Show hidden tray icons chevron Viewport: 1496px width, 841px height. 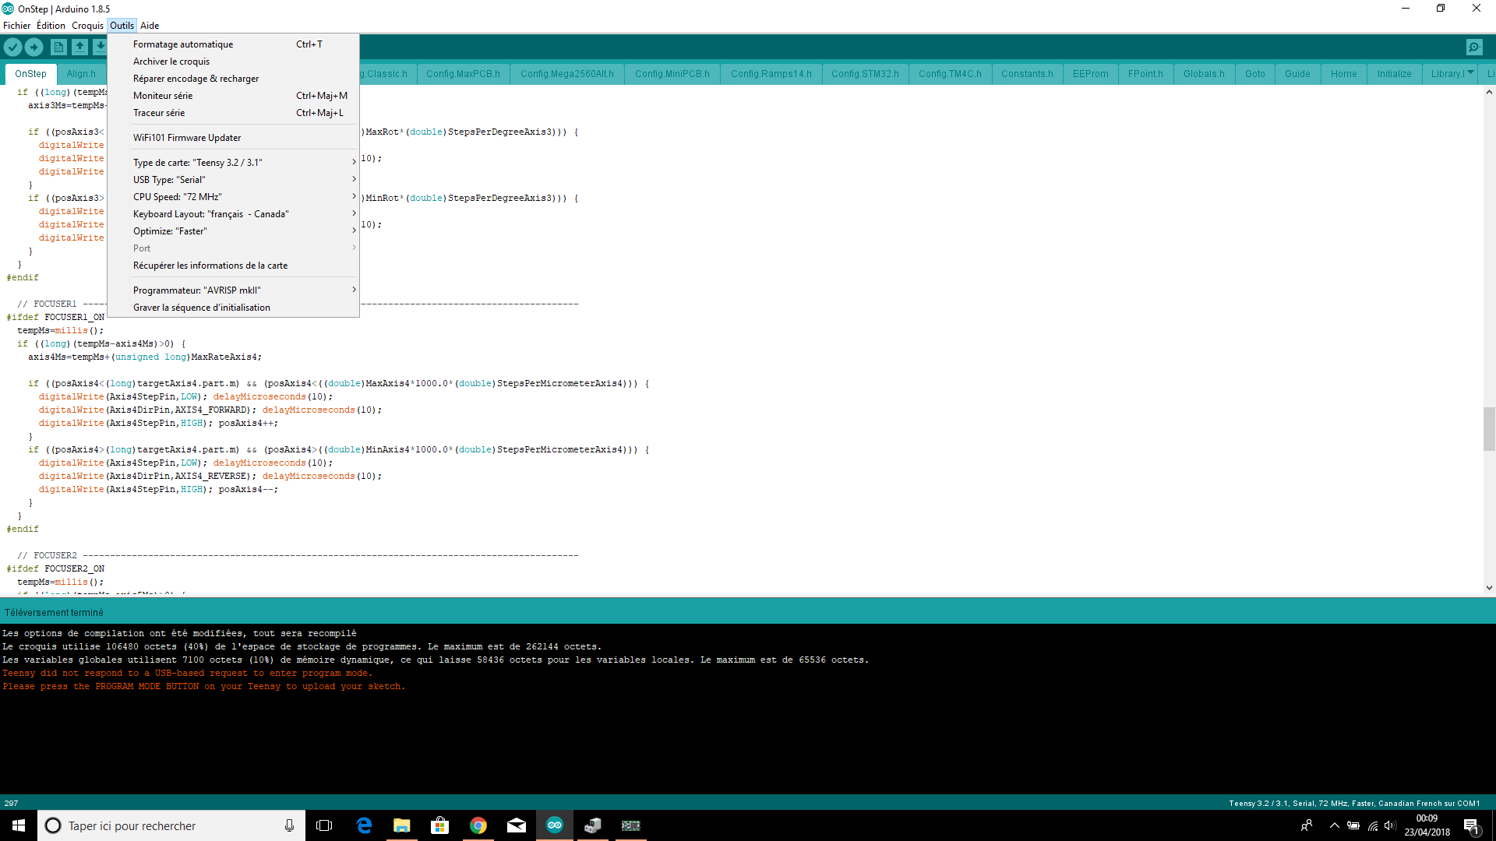[1335, 825]
